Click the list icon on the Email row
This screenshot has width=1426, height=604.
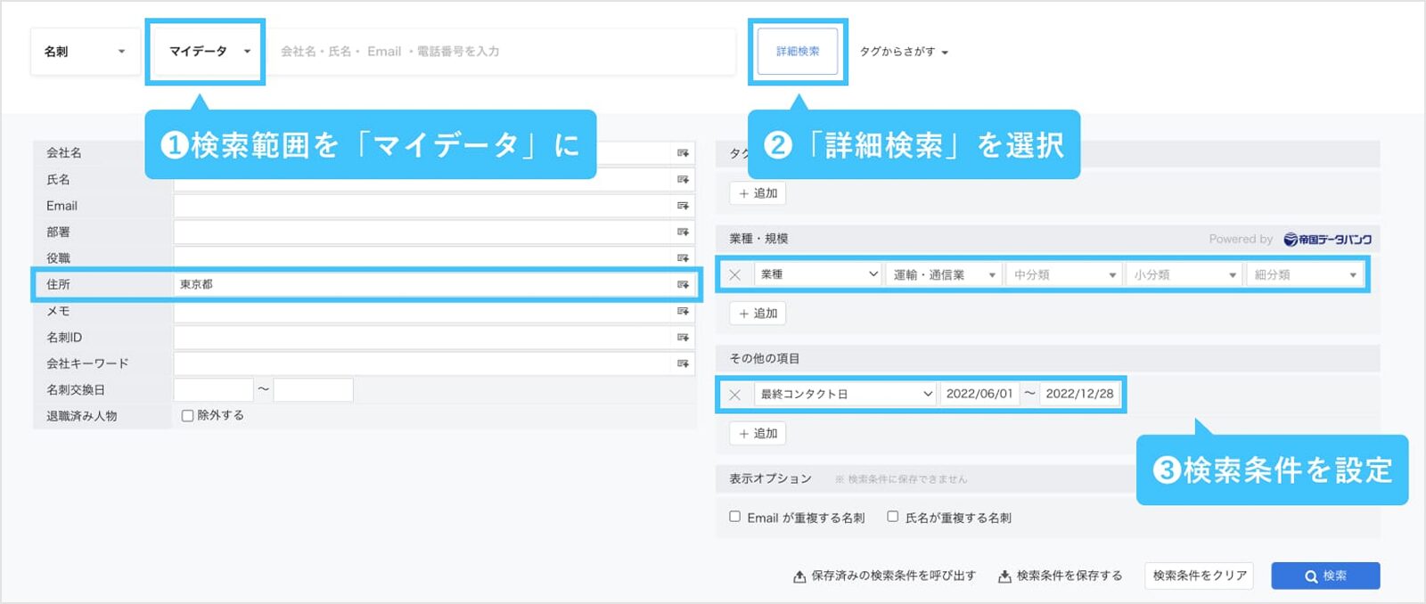(683, 206)
